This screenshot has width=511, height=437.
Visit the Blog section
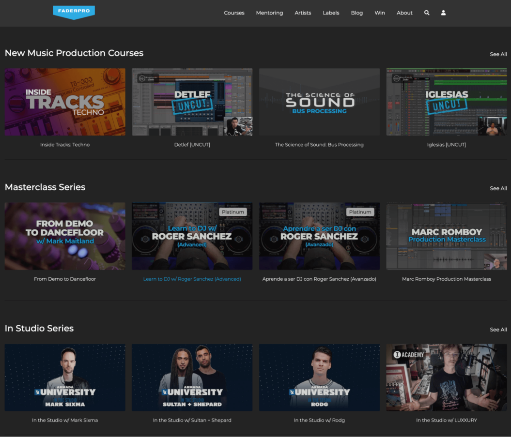point(357,13)
